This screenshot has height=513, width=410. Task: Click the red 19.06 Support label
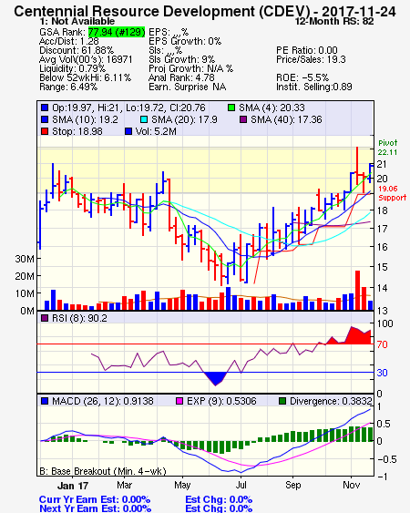tap(392, 193)
